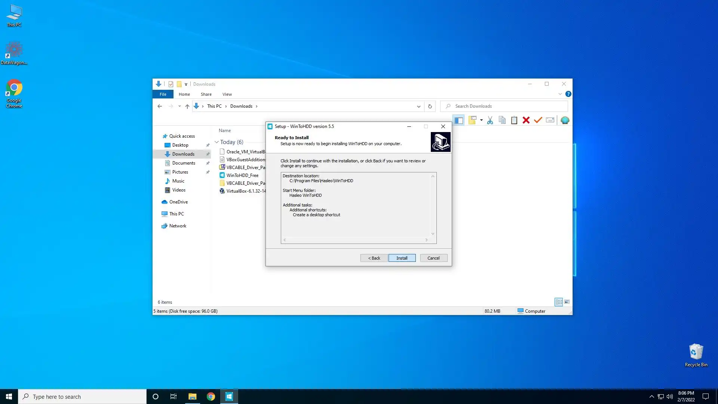Click the Back button in setup
718x404 pixels.
(374, 258)
